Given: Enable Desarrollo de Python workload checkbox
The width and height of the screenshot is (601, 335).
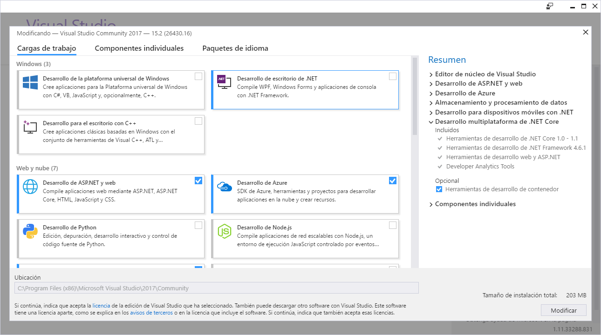Looking at the screenshot, I should (198, 225).
